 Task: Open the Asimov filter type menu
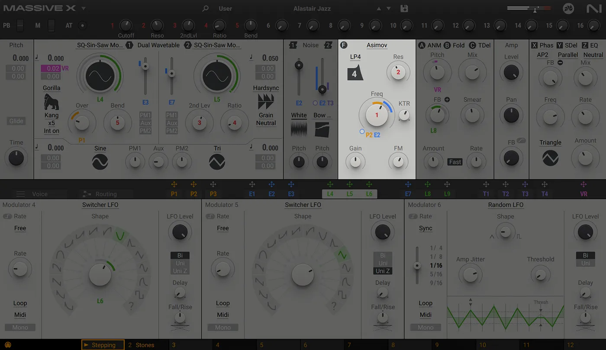[x=377, y=45]
